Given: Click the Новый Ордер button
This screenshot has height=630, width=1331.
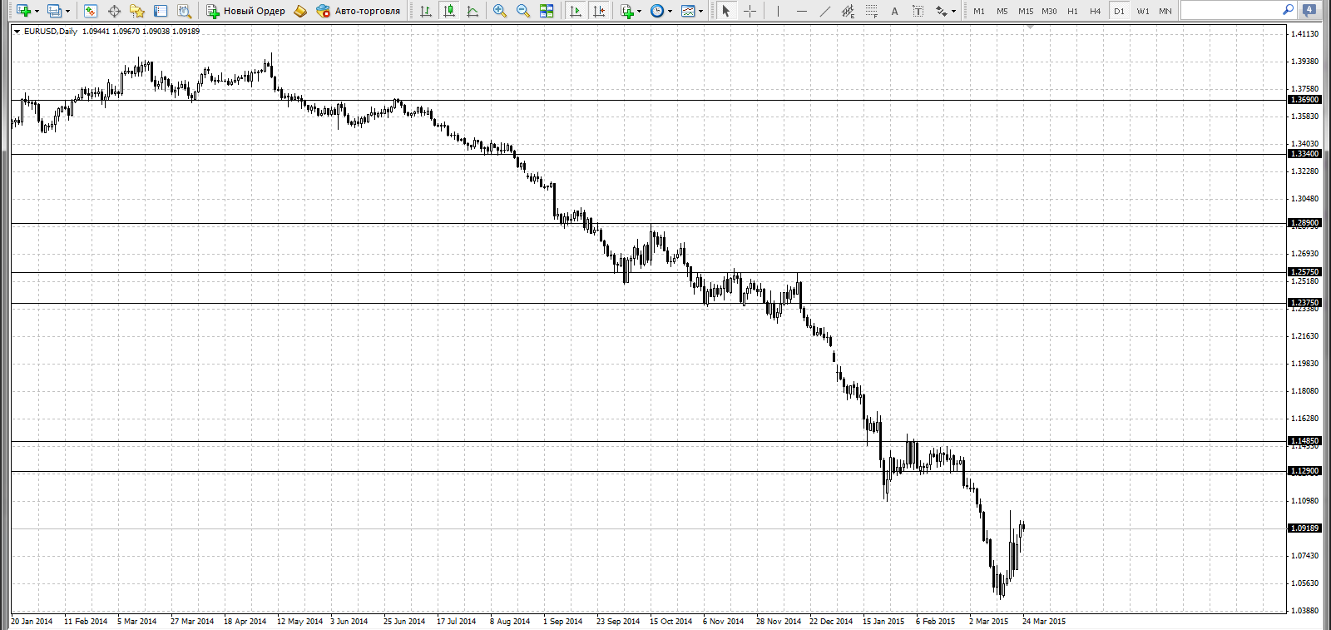Looking at the screenshot, I should (245, 11).
